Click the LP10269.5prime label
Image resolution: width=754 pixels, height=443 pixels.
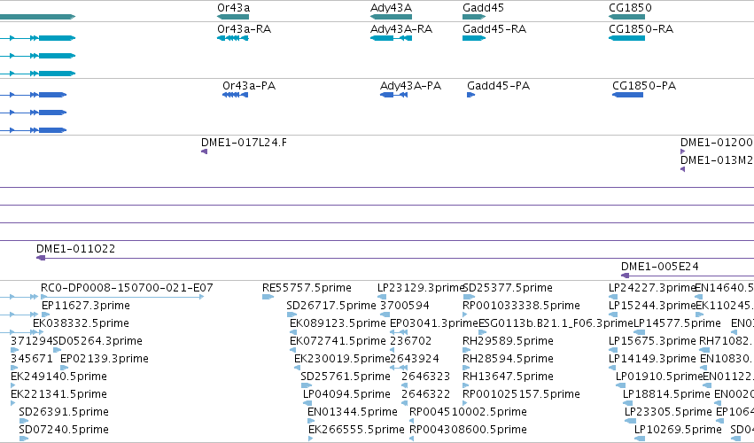point(678,430)
